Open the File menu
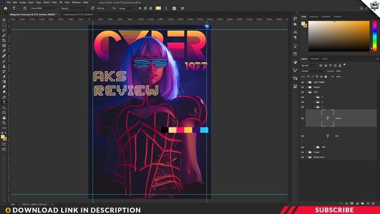 (x=9, y=2)
